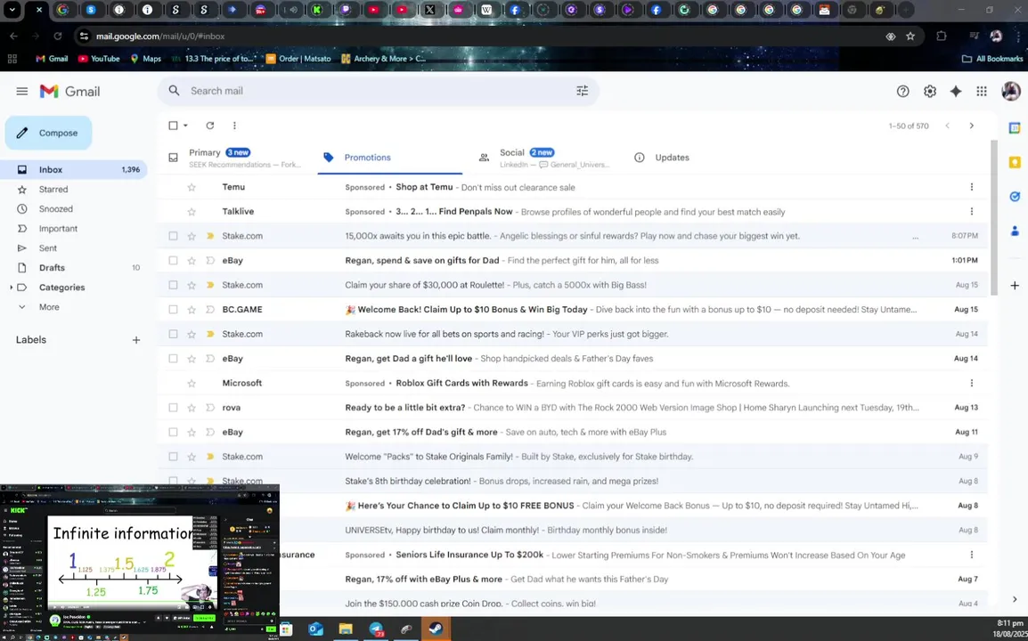Open Steam from taskbar
This screenshot has height=641, width=1028.
pos(436,629)
